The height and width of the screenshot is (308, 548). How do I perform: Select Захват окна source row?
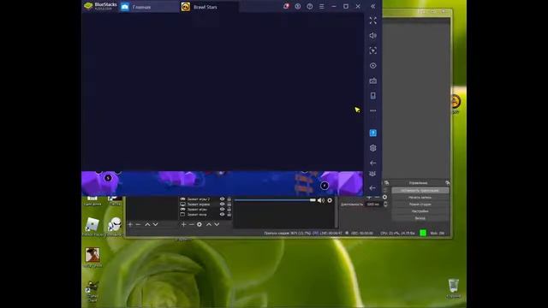tap(205, 215)
